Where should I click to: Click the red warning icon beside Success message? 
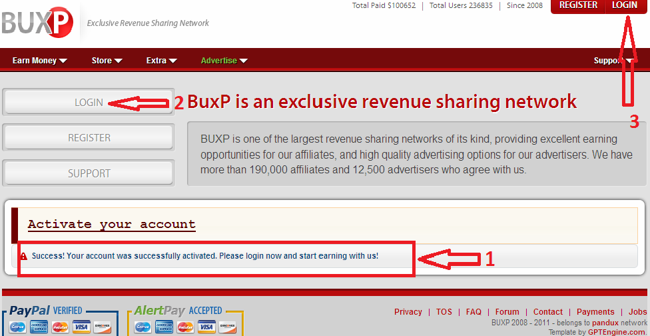[24, 257]
